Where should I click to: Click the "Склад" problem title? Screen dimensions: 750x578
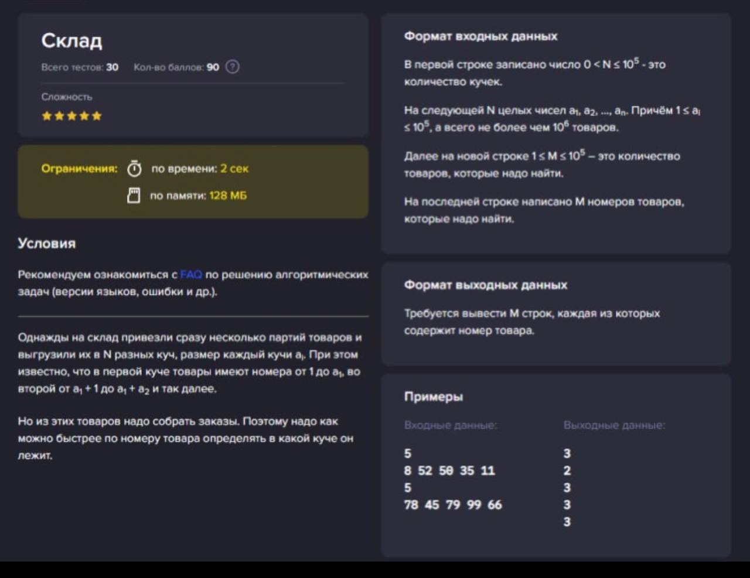coord(71,40)
